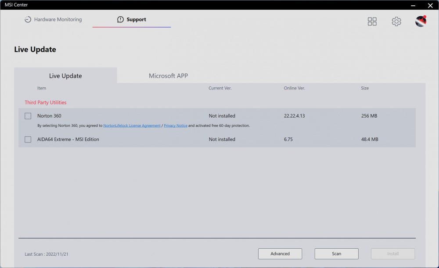Select the Support tab label
The width and height of the screenshot is (439, 268).
pyautogui.click(x=137, y=19)
